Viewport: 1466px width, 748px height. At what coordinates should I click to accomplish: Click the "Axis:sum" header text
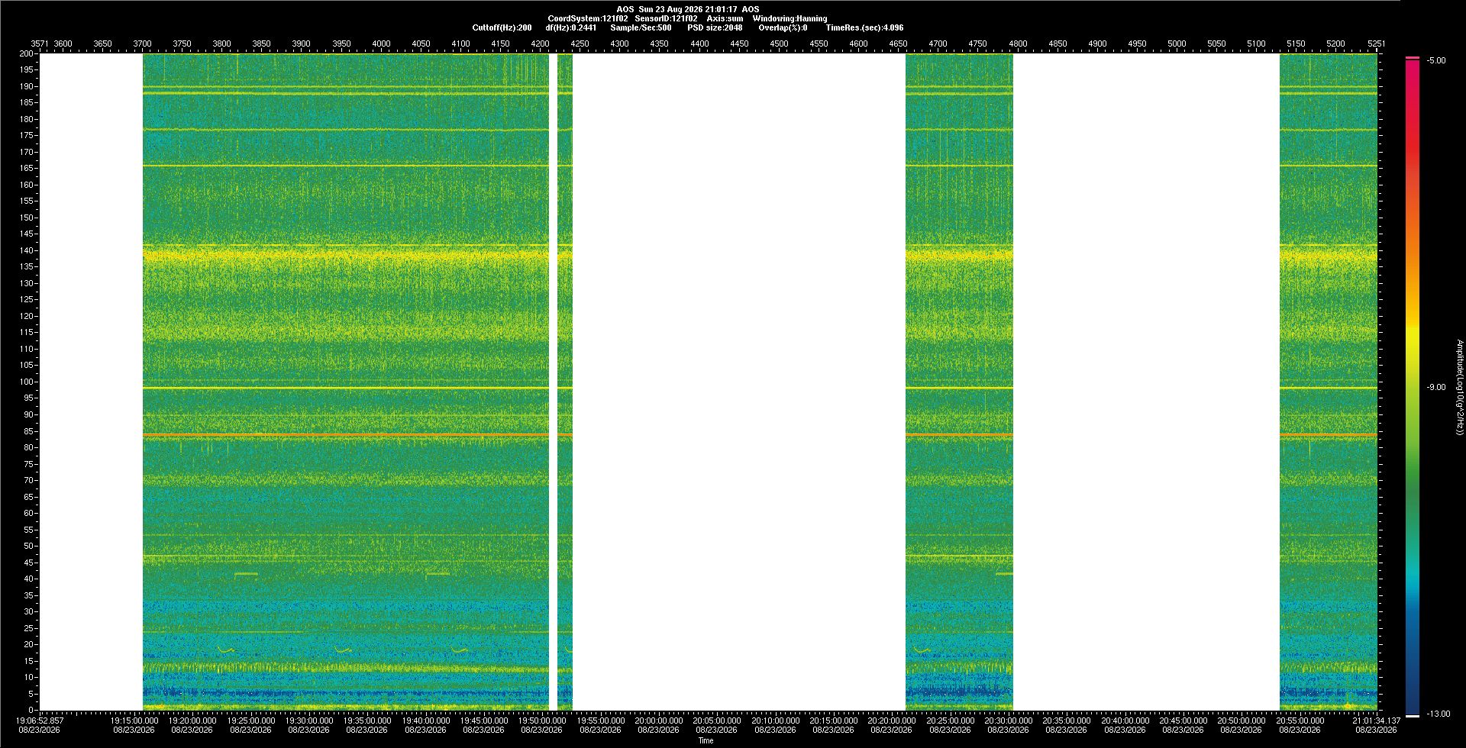tap(725, 18)
